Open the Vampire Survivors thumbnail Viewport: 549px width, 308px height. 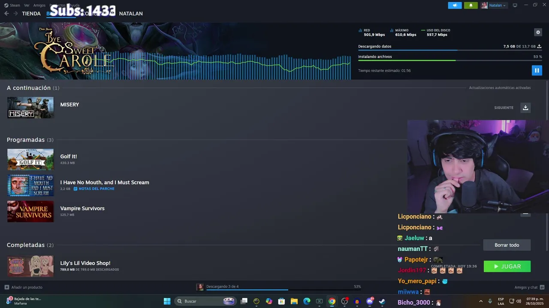(x=30, y=211)
